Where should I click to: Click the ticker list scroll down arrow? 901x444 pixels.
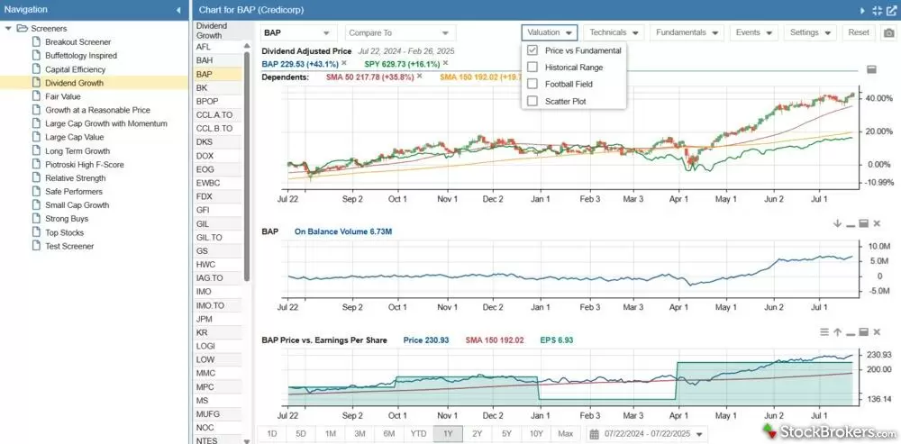[247, 440]
